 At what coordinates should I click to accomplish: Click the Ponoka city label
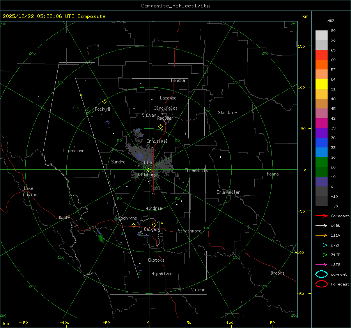(178, 80)
